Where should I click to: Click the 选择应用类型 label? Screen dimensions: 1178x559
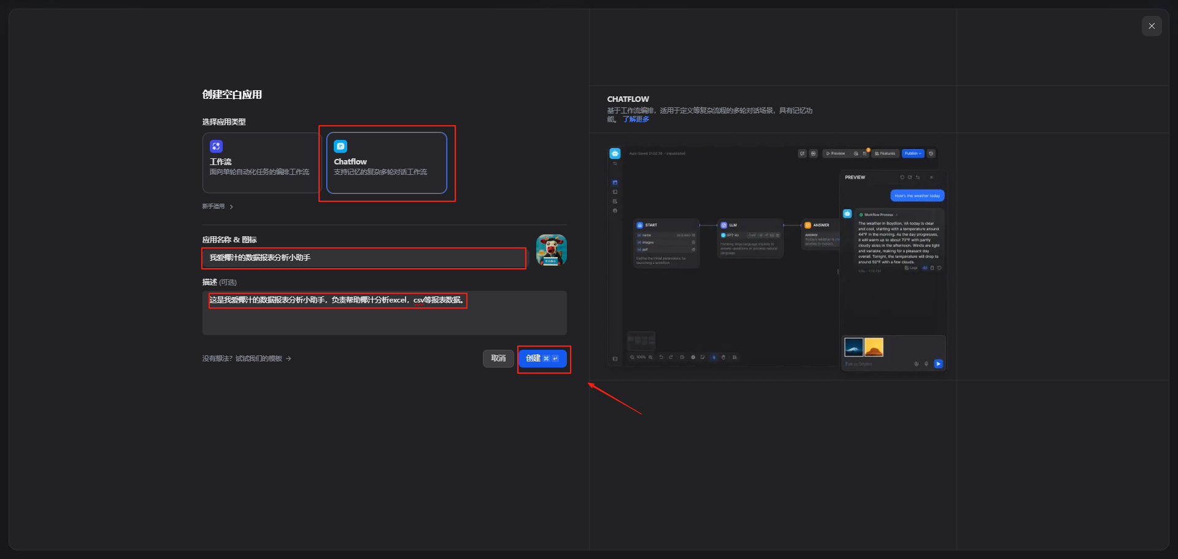pos(224,122)
